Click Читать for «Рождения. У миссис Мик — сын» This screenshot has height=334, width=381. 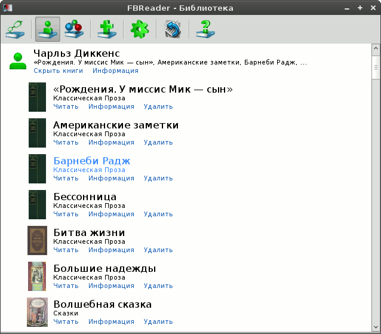(x=66, y=107)
